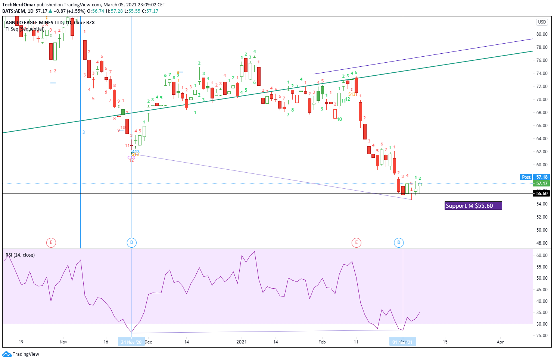This screenshot has height=361, width=554.
Task: Click the 66.00 value on price axis
Action: tap(542, 126)
